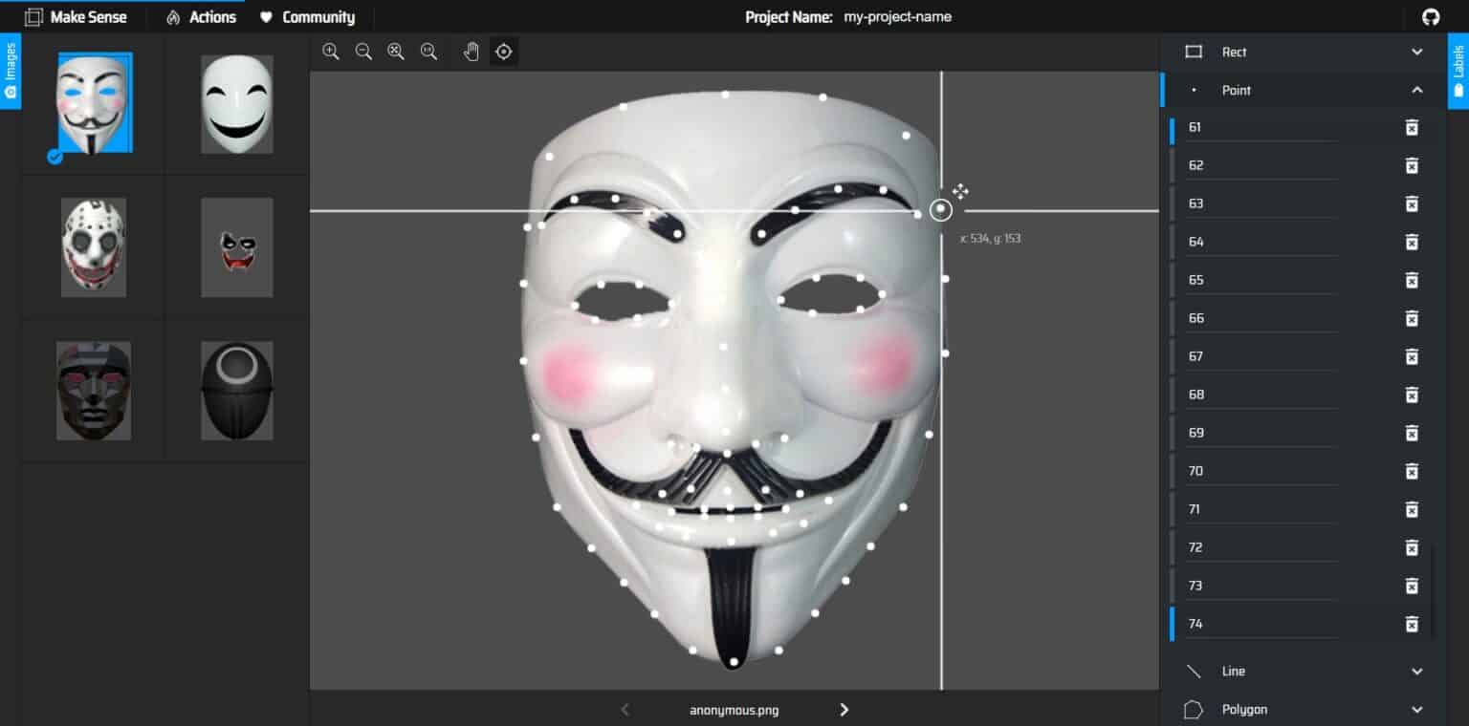Delete point 74 using its trash icon
The image size is (1469, 726).
click(x=1412, y=624)
